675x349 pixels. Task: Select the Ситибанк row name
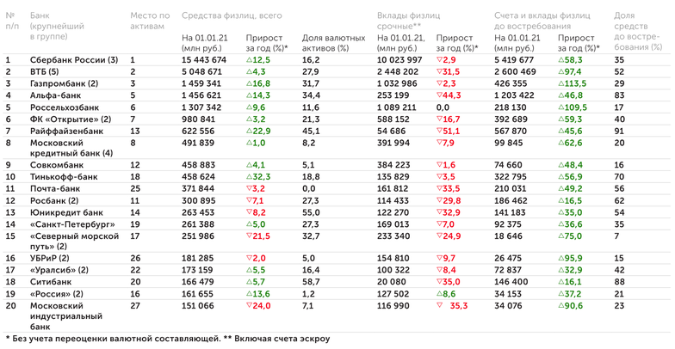[x=50, y=281]
